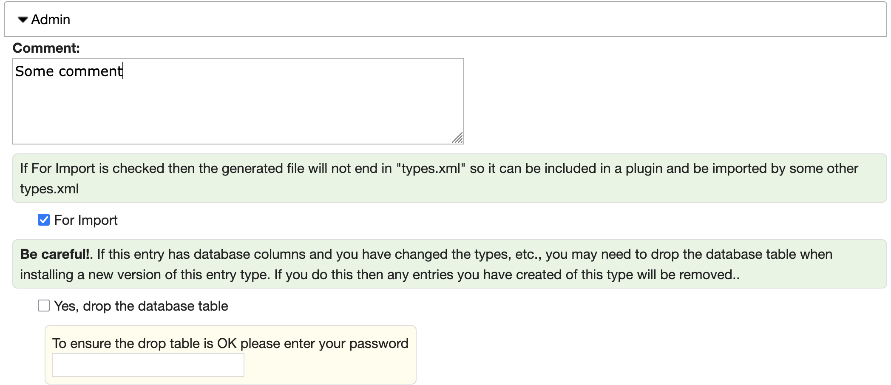Click the blank lower area of Comment box
The width and height of the screenshot is (891, 385).
point(238,123)
